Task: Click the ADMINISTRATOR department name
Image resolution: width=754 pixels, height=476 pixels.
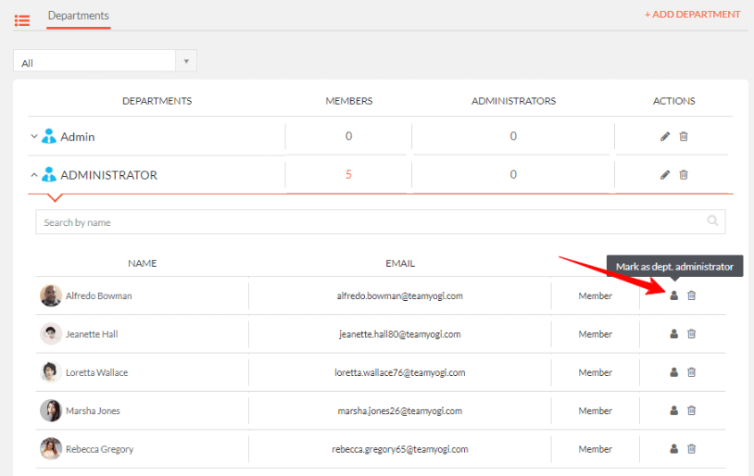Action: (108, 175)
